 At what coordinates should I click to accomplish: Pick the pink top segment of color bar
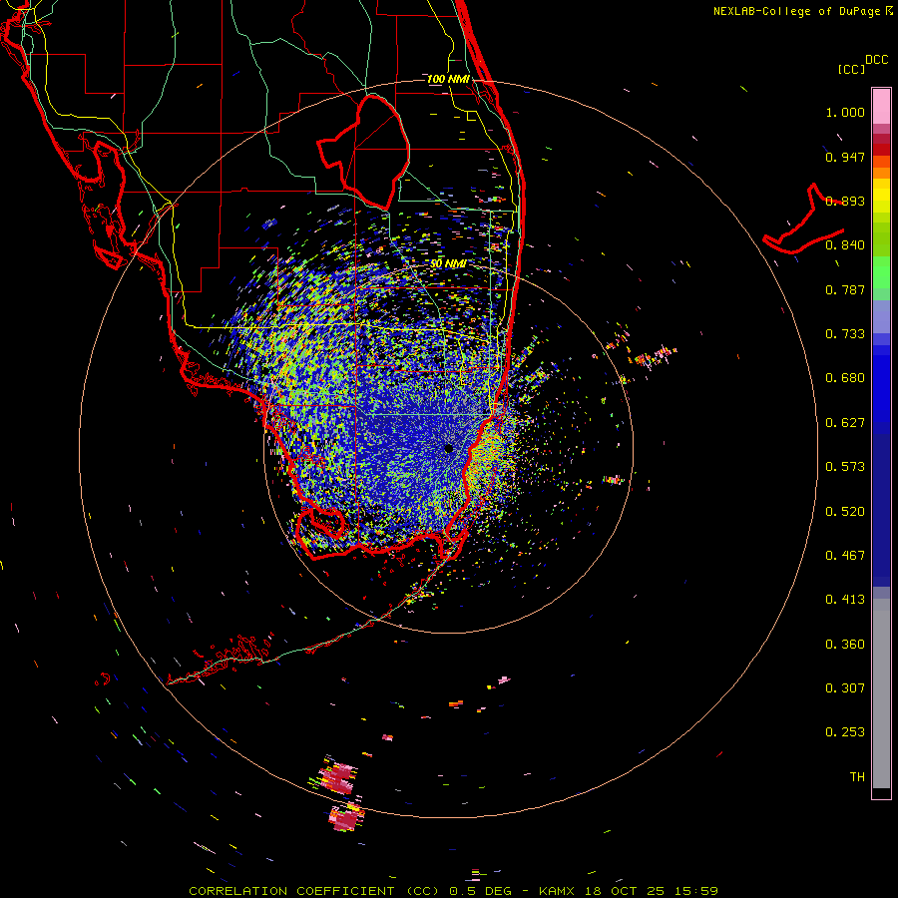pyautogui.click(x=881, y=106)
